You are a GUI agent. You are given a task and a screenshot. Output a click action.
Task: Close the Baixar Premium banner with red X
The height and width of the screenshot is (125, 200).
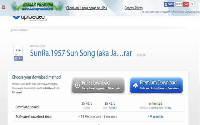click(x=3, y=7)
